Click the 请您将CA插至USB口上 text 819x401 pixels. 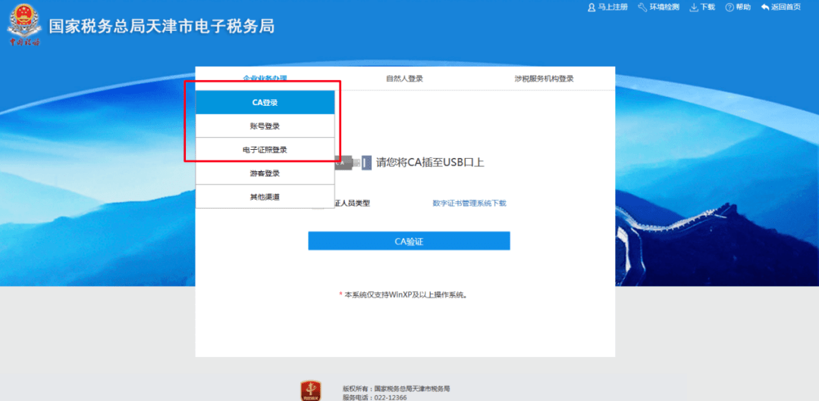[431, 162]
